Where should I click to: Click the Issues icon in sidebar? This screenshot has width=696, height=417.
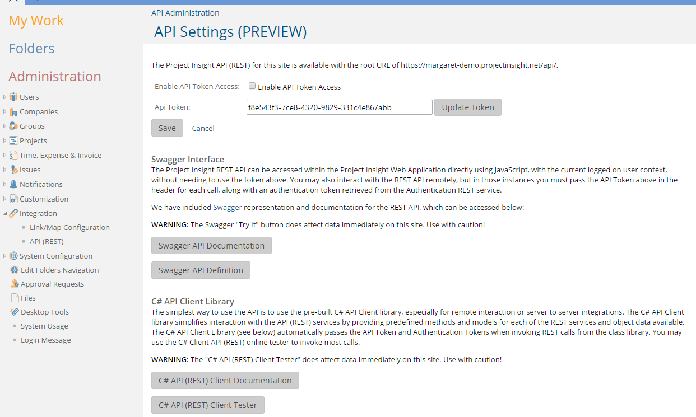pos(13,170)
